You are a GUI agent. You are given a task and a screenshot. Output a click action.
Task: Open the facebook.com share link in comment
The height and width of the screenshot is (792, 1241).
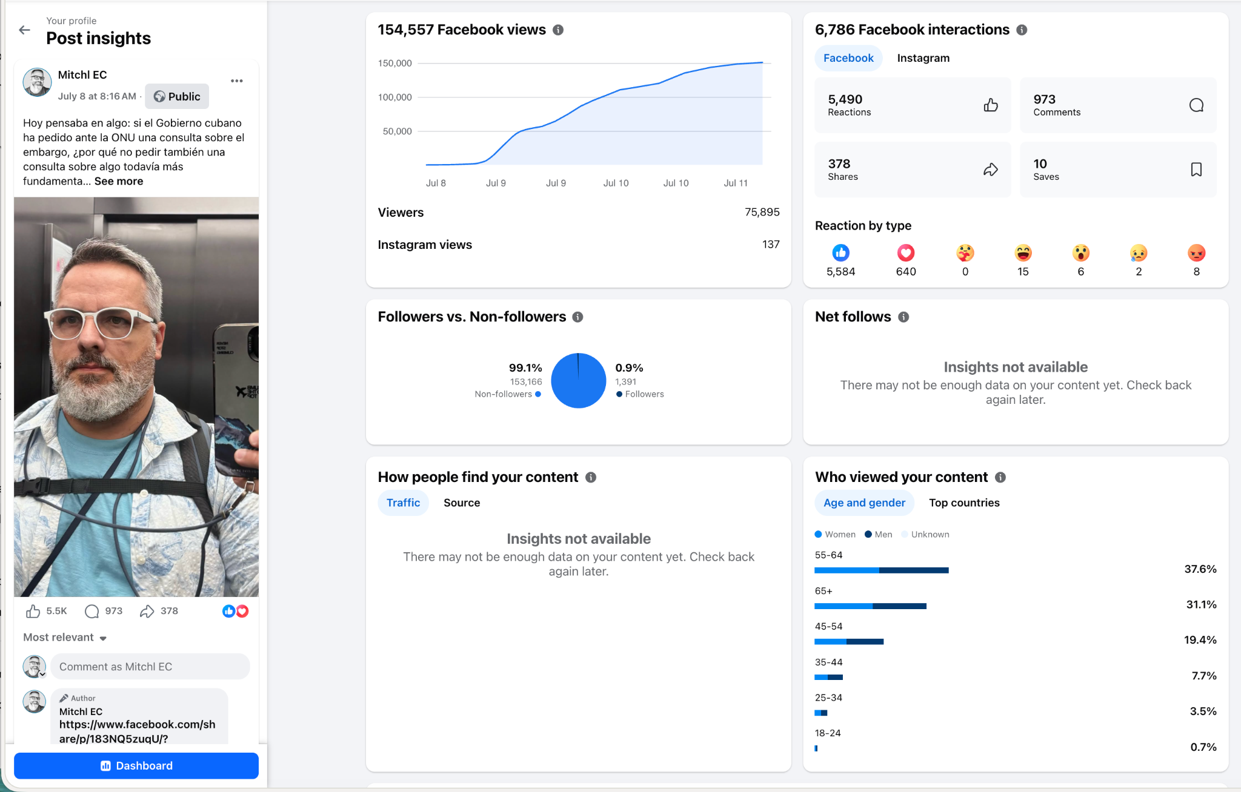tap(137, 731)
